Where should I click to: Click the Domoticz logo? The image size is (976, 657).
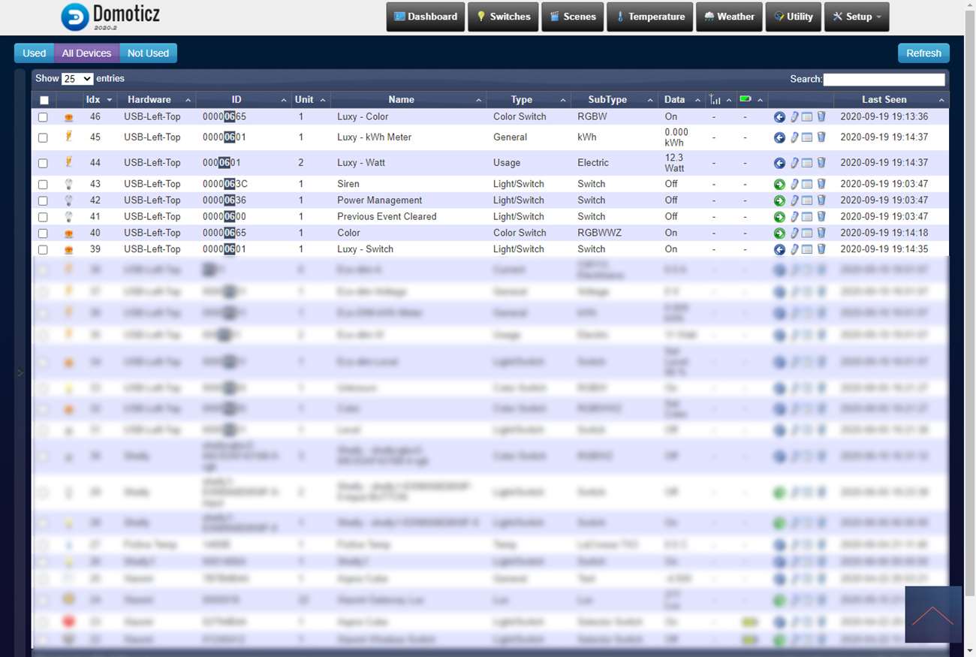point(110,17)
